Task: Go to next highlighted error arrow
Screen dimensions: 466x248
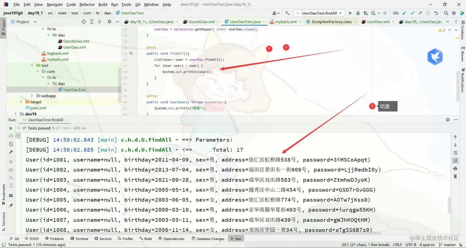Action: pos(456,30)
